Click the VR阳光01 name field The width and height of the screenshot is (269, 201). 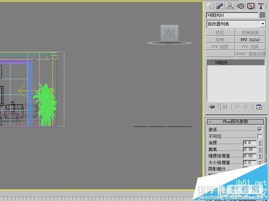[x=232, y=15]
